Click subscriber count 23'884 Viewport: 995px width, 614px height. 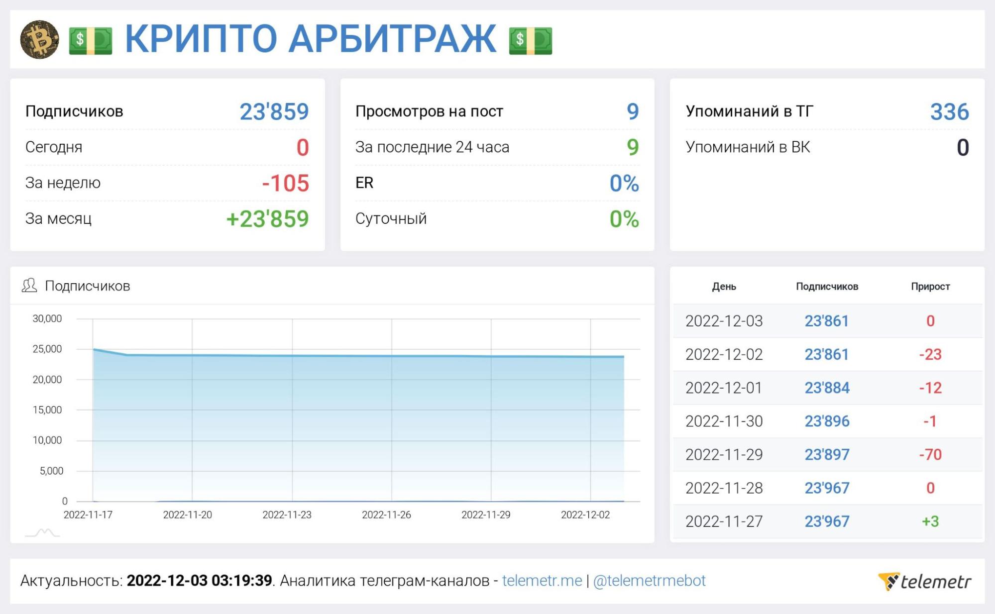coord(827,388)
